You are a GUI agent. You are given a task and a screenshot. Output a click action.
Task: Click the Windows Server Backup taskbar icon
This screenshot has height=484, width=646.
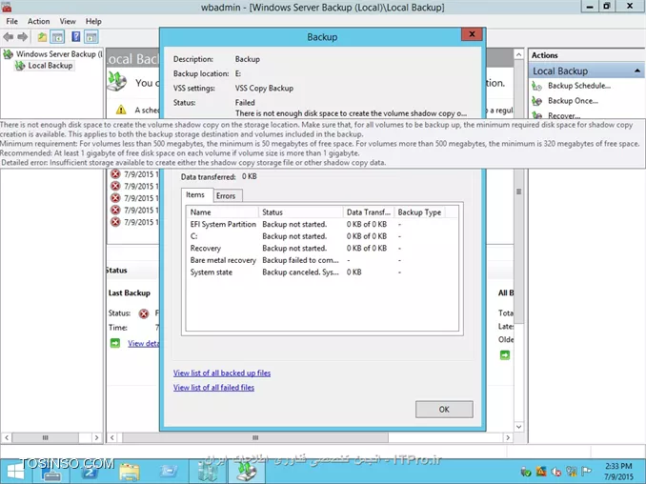tap(247, 472)
